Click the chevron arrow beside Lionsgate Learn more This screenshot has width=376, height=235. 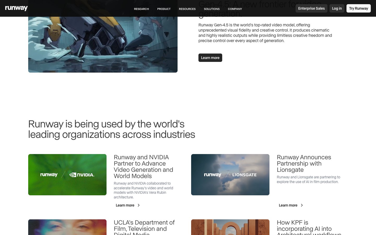302,205
